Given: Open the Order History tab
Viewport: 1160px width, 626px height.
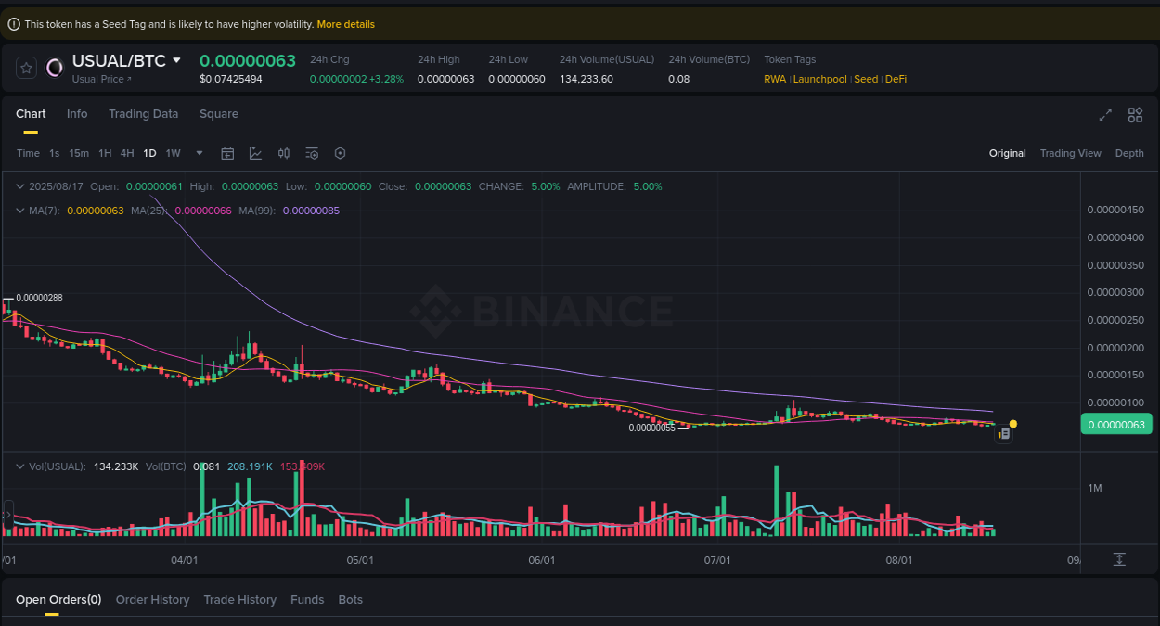Looking at the screenshot, I should pos(152,599).
